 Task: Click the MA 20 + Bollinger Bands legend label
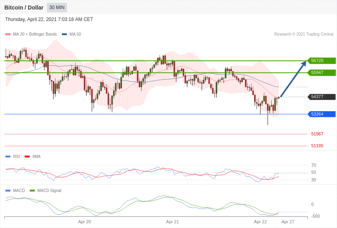35,34
